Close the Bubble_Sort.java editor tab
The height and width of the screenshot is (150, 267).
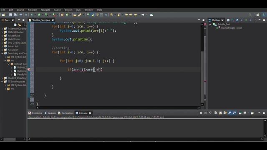coord(53,20)
